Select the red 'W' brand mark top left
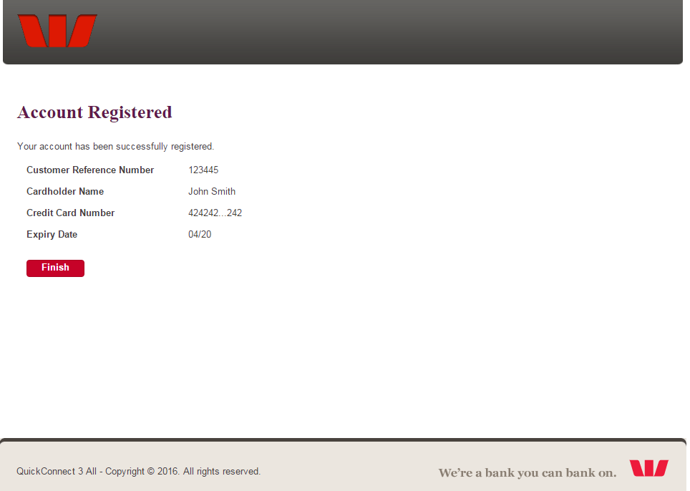The image size is (690, 491). pyautogui.click(x=57, y=30)
